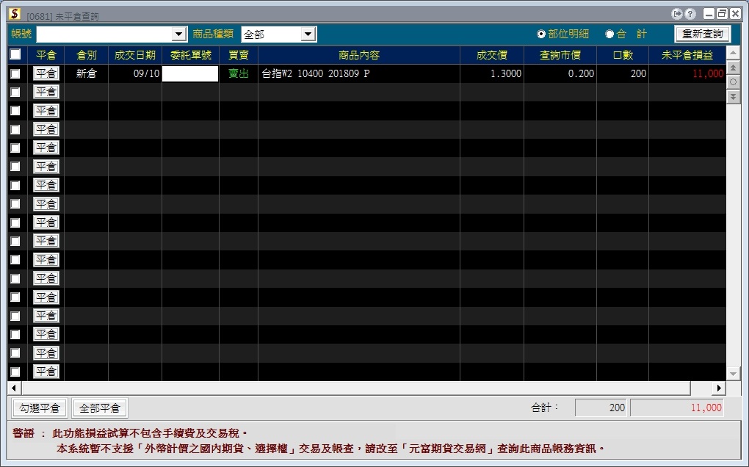This screenshot has width=749, height=467.
Task: Click 平倉 button in the 台指W2 row
Action: point(46,73)
